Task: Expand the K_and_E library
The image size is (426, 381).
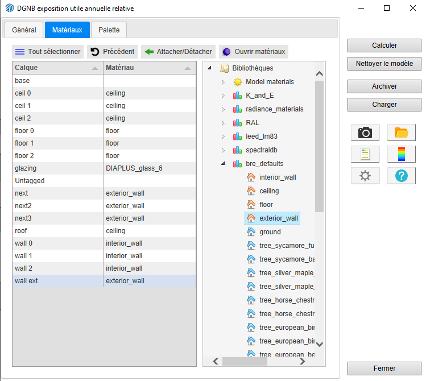Action: tap(223, 96)
